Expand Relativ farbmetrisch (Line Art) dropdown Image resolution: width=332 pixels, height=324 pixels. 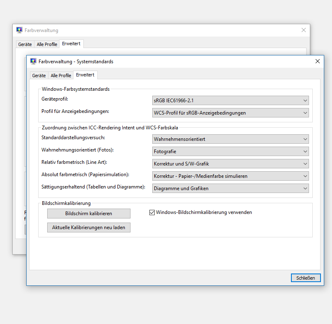point(230,163)
